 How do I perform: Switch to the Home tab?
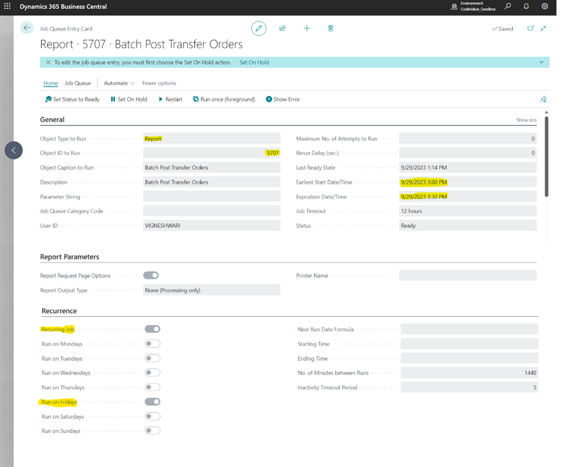tap(51, 83)
